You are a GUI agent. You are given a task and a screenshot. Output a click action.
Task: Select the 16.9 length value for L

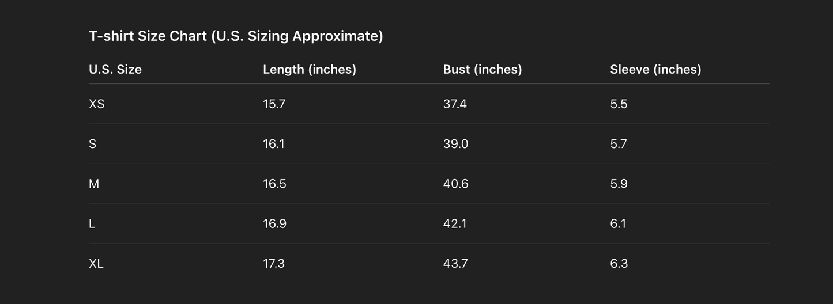click(274, 223)
